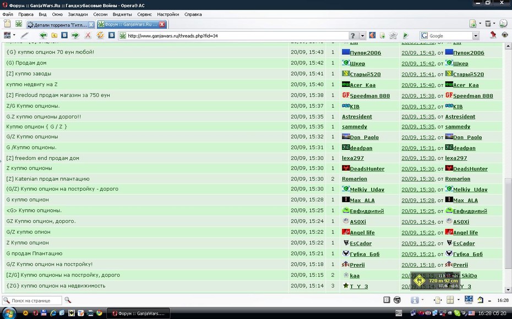Click the RU language indicator in taskbar
Screen dimensions: 512x319
tap(399, 313)
